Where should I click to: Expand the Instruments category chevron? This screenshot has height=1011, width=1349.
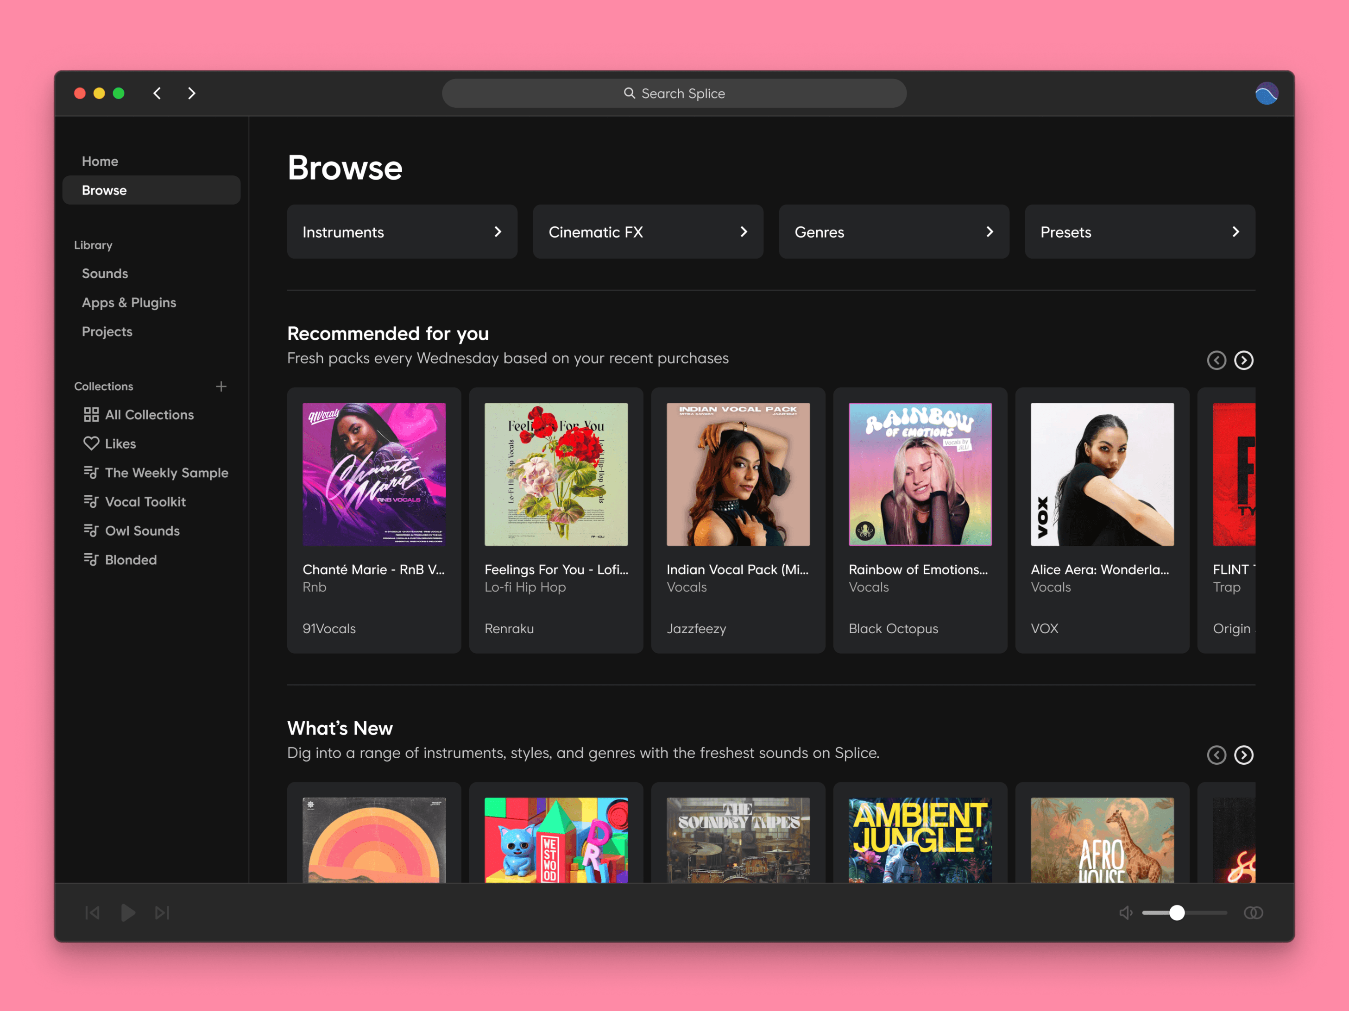coord(498,231)
